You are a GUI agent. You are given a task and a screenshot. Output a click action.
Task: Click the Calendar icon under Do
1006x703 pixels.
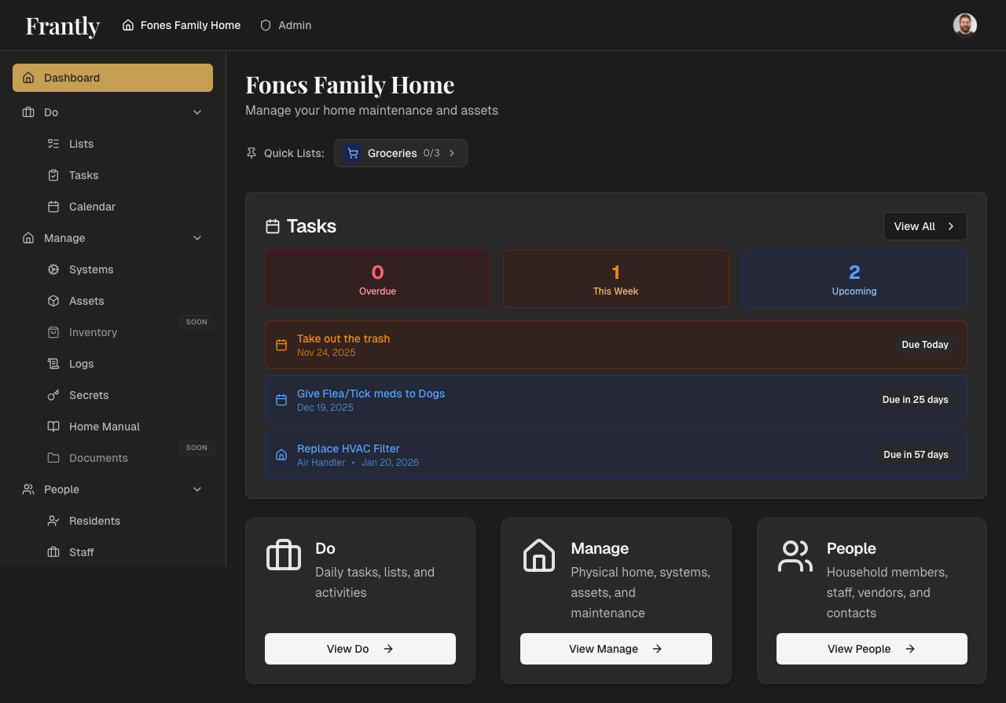click(53, 207)
